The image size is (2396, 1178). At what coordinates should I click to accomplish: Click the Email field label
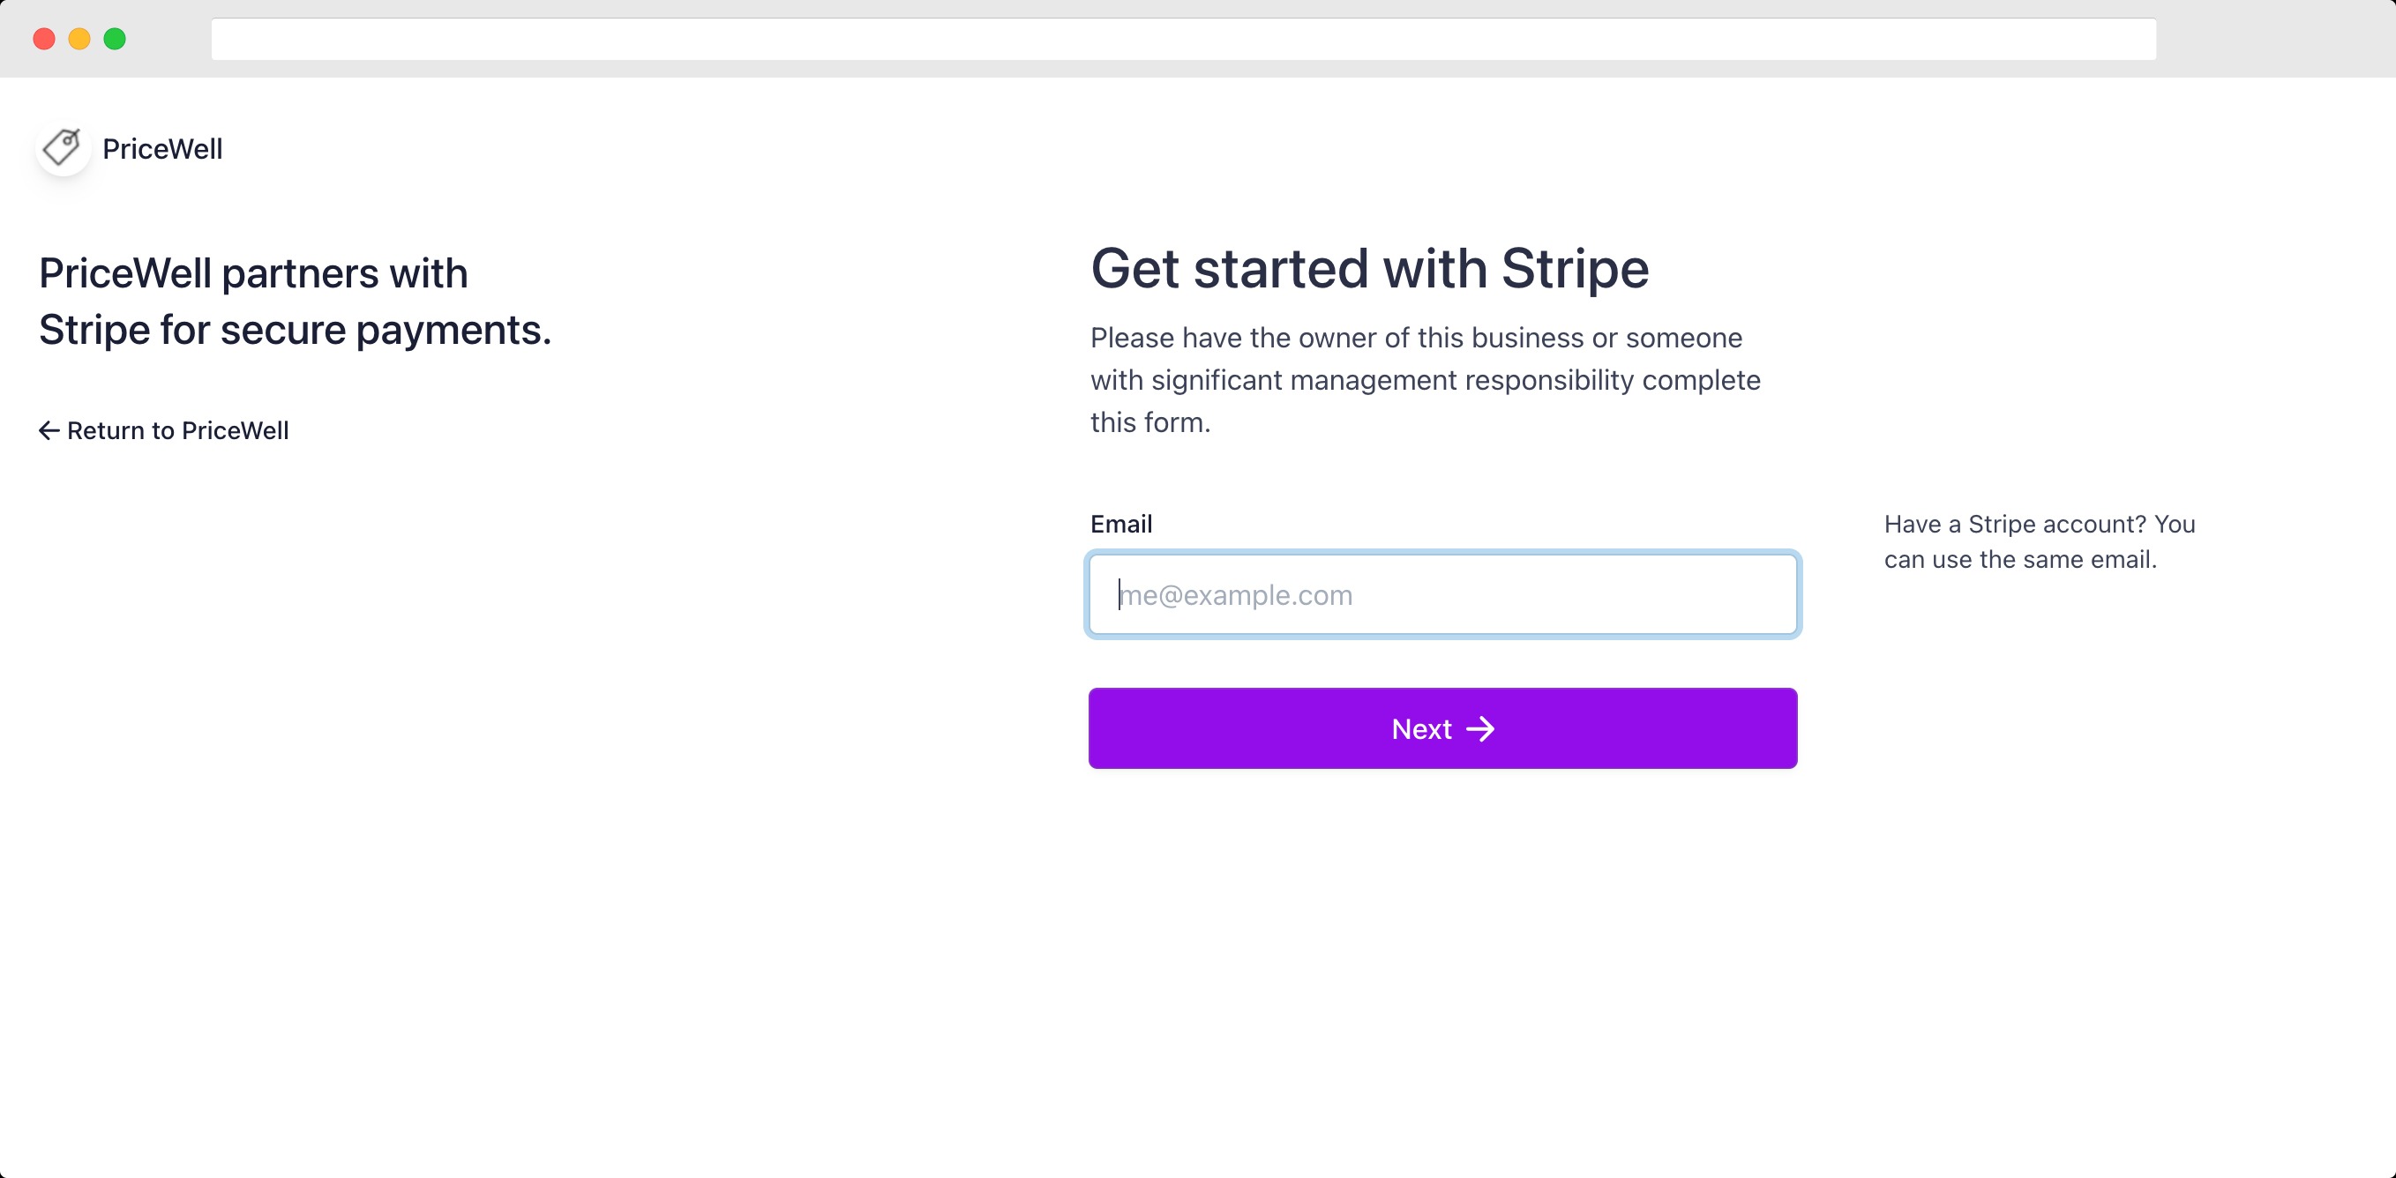click(x=1120, y=524)
